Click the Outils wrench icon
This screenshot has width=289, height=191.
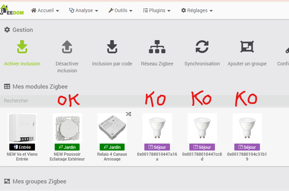111,10
